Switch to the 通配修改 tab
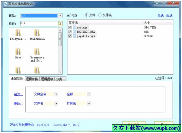 (17, 78)
